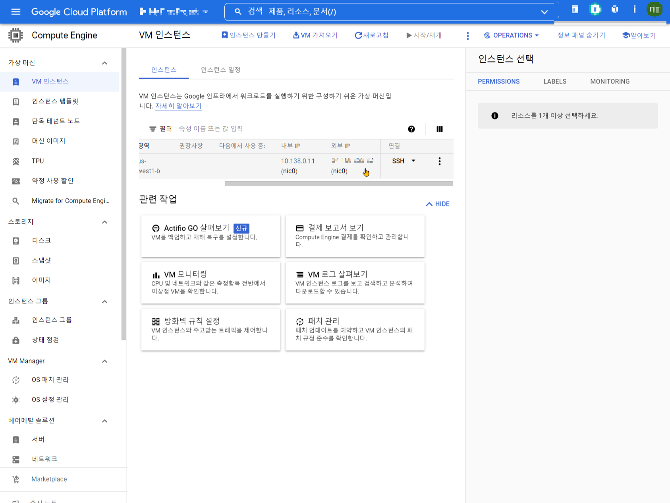Open the Actifio GO 살펴보기 card

coord(211,236)
